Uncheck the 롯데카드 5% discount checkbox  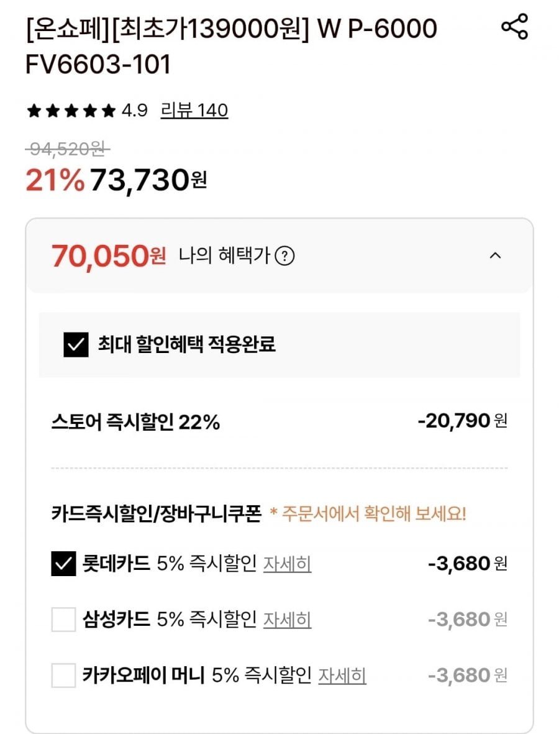click(63, 564)
